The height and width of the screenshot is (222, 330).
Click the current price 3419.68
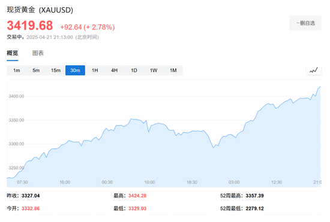tap(30, 26)
